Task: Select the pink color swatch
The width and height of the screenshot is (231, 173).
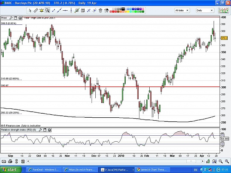Action: tap(143, 9)
